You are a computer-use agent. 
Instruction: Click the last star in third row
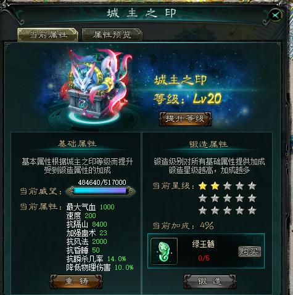tap(252, 211)
